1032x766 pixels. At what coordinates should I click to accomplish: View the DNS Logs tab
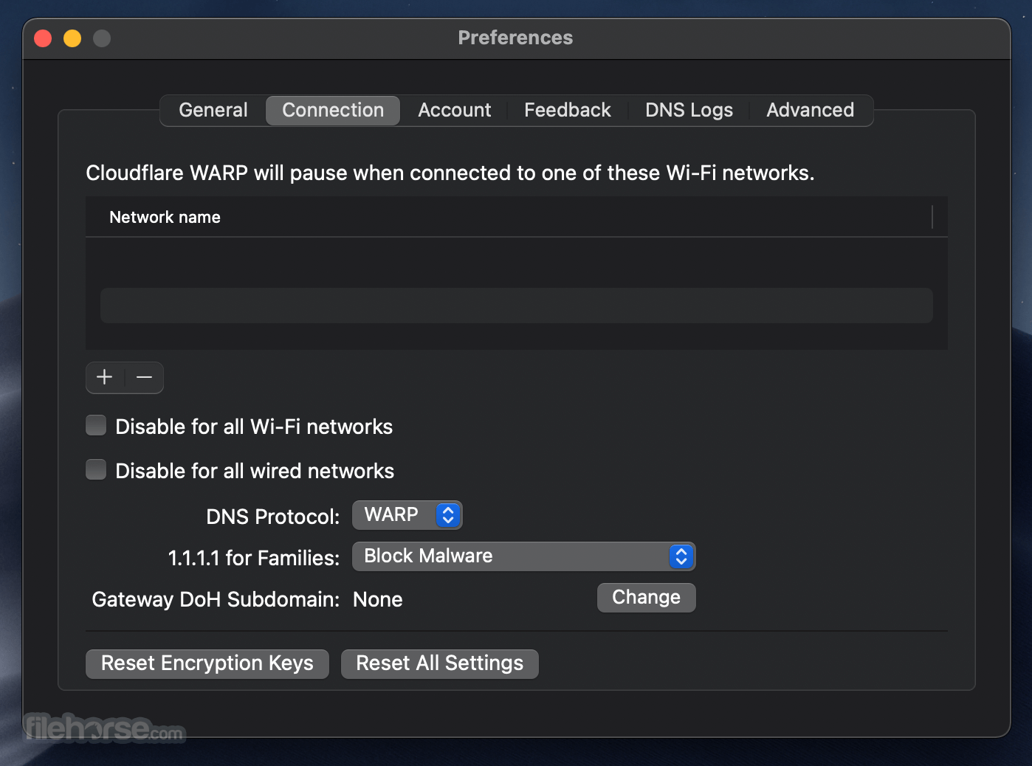(x=689, y=111)
